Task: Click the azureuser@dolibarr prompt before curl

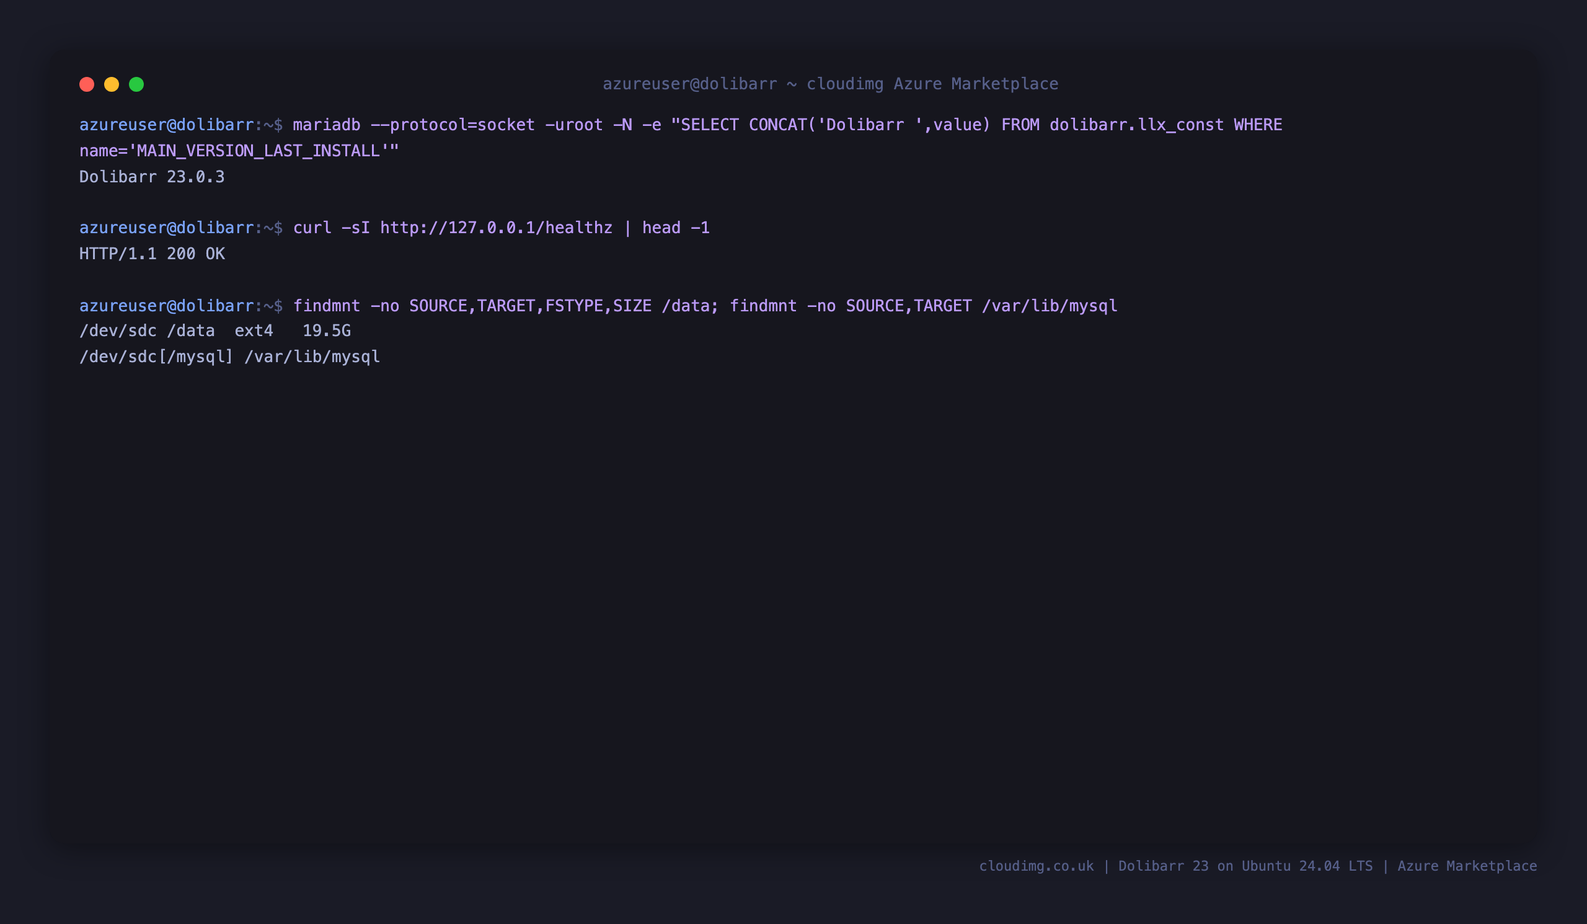Action: [x=181, y=228]
